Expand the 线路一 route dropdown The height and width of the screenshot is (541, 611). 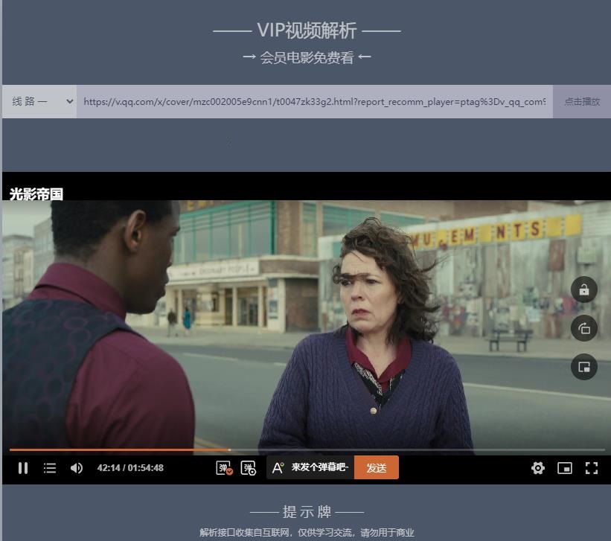39,101
